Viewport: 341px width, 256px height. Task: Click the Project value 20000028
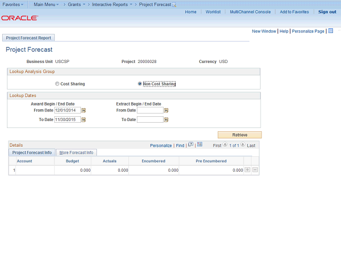click(x=147, y=62)
